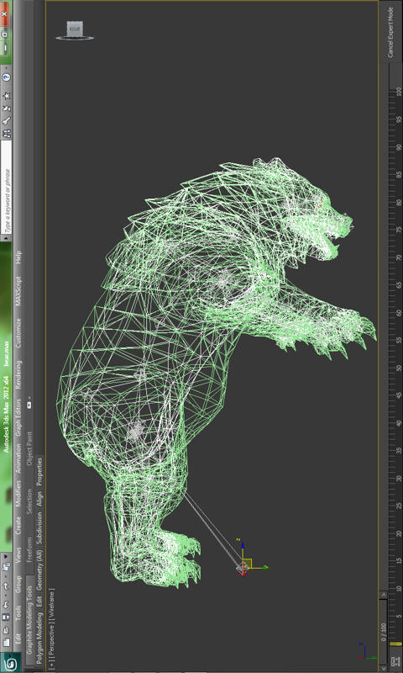Switch to the Graphite Modeling Tools tab

pos(29,618)
